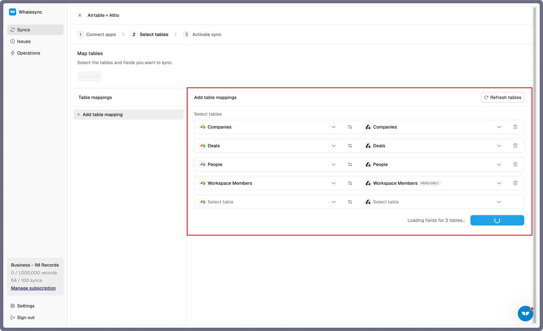Click the Airtable icon next to People
This screenshot has height=331, width=543.
203,164
